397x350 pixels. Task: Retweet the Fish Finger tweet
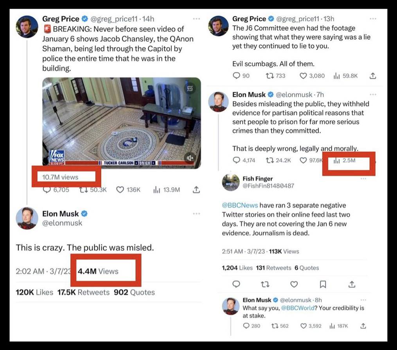coord(265,285)
